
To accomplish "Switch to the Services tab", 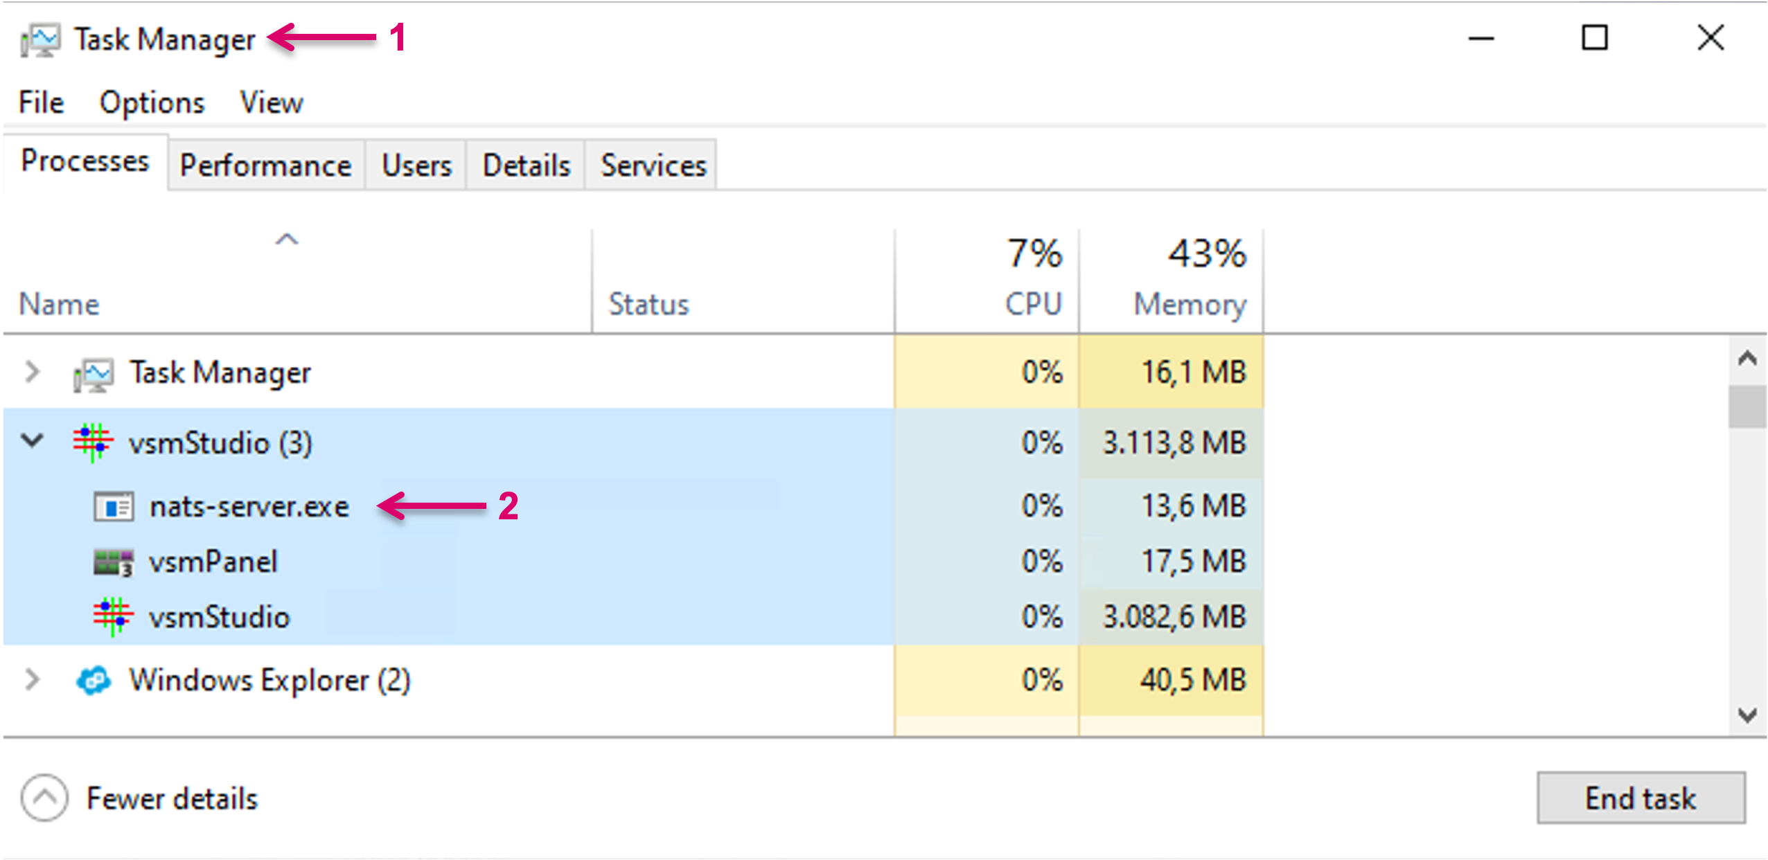I will tap(653, 165).
